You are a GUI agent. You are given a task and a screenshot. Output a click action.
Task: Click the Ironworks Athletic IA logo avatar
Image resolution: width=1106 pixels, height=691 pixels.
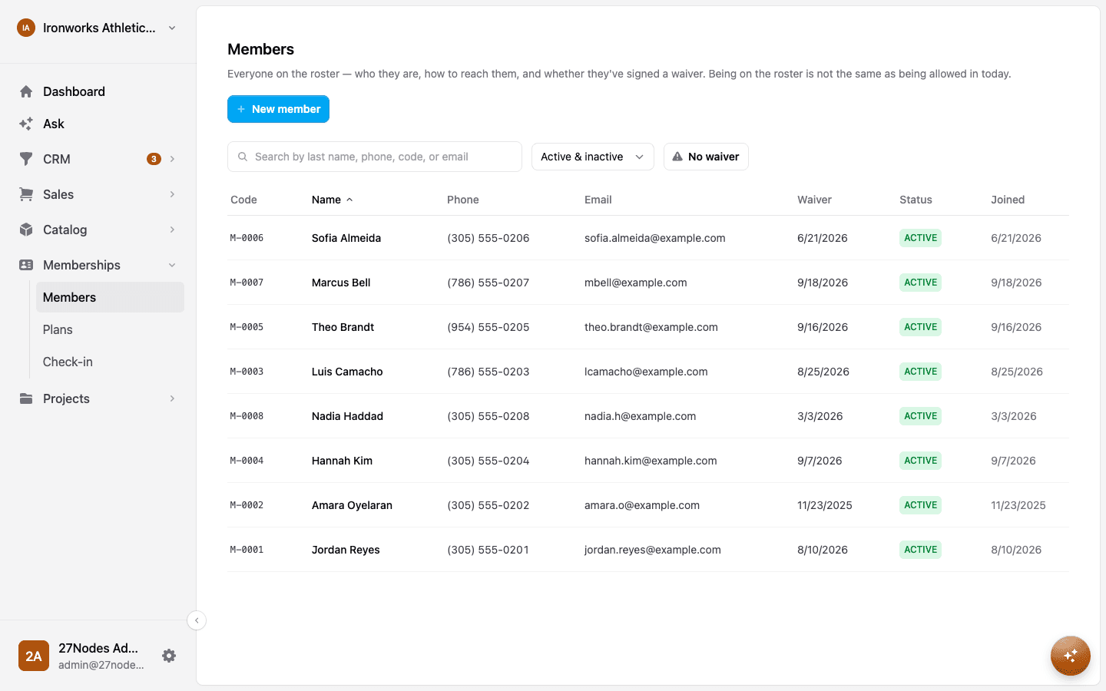[26, 28]
